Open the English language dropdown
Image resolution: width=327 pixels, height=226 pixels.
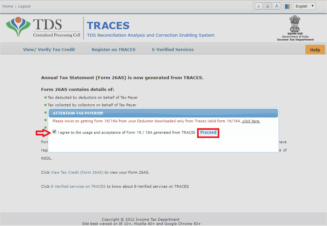coord(304,6)
